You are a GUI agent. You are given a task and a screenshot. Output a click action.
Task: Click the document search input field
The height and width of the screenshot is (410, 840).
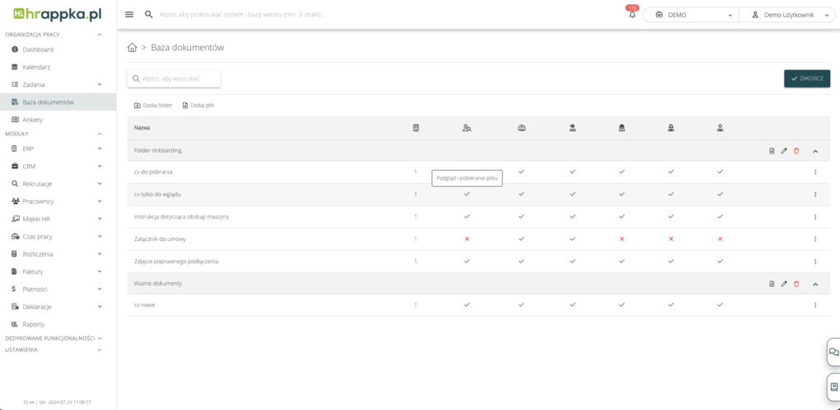point(174,78)
